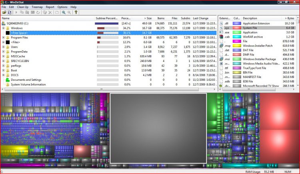This screenshot has height=174, width=300.
Task: Click the Windows folder icon
Action: point(8,28)
